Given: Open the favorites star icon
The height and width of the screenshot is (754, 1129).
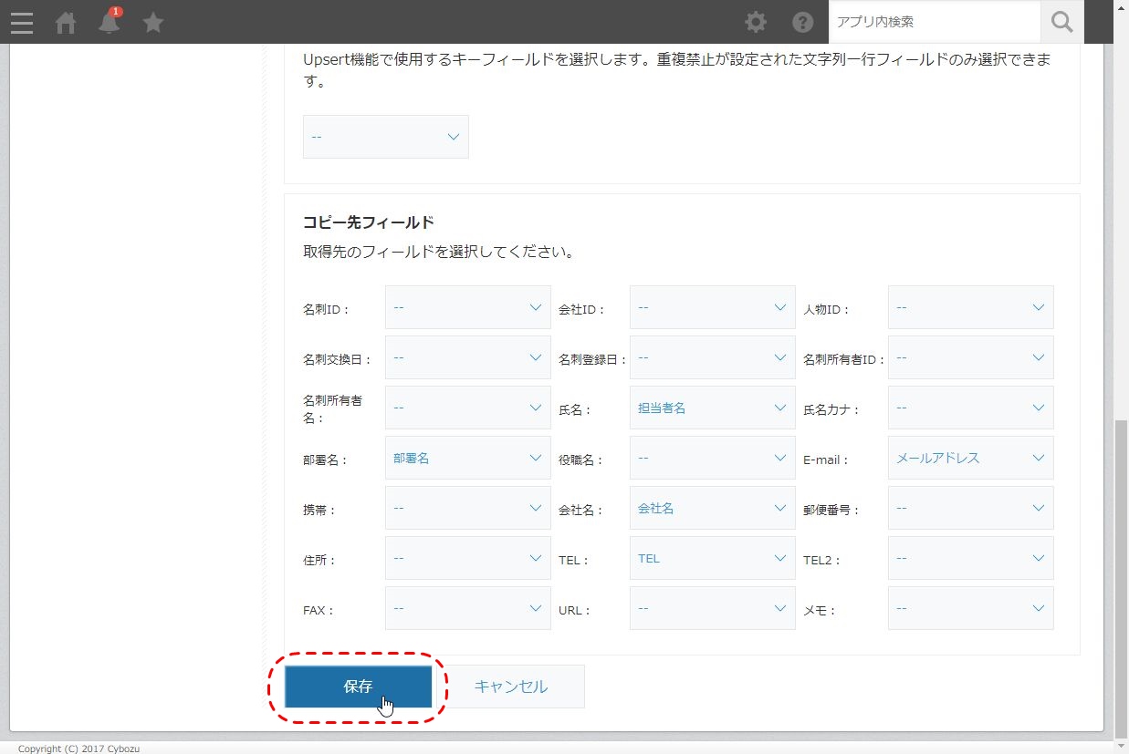Looking at the screenshot, I should pos(153,23).
